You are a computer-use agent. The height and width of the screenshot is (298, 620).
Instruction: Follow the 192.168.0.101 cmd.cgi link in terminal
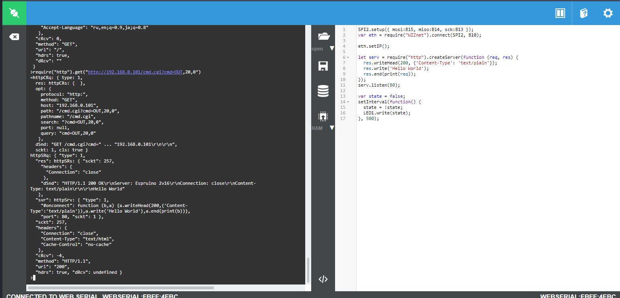[x=135, y=72]
